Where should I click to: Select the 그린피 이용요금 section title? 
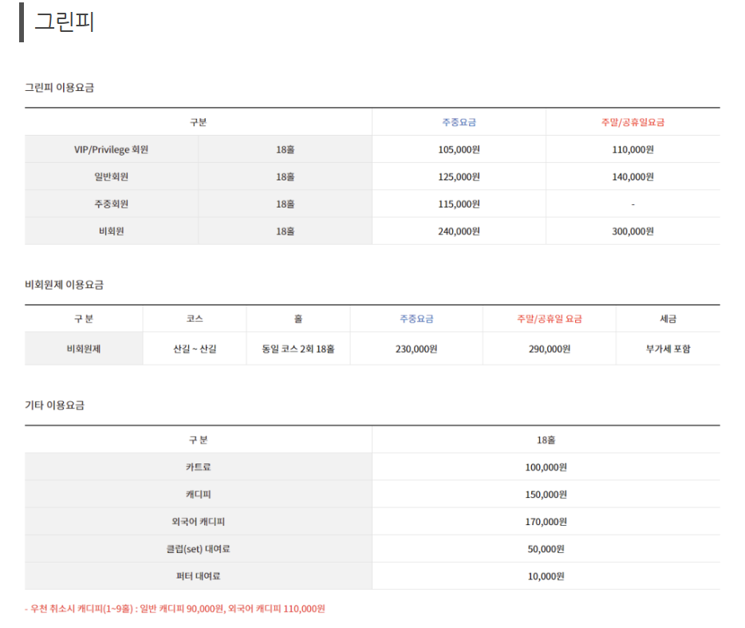[x=59, y=88]
